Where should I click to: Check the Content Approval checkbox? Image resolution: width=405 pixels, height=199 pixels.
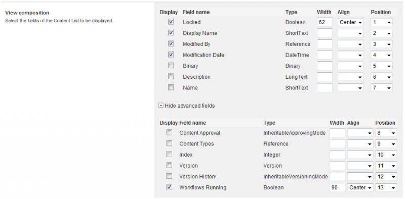click(x=169, y=132)
